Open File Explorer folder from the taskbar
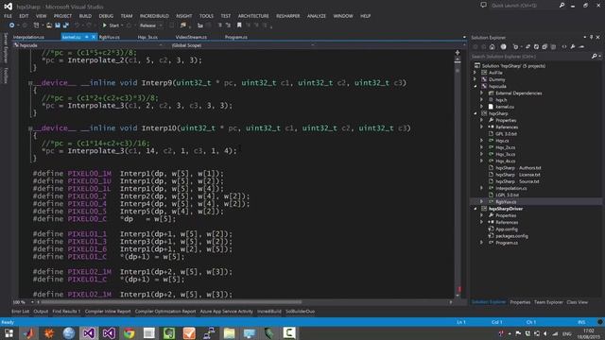Viewport: 605px width, 340px height. click(x=229, y=333)
